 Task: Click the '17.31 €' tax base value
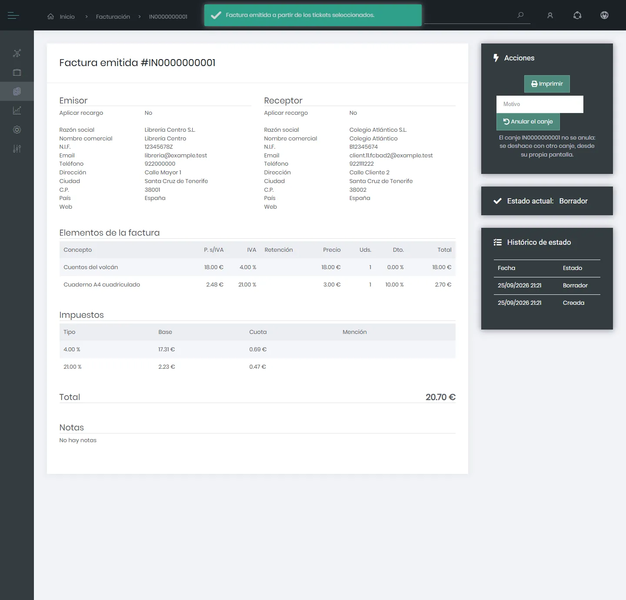coord(166,350)
